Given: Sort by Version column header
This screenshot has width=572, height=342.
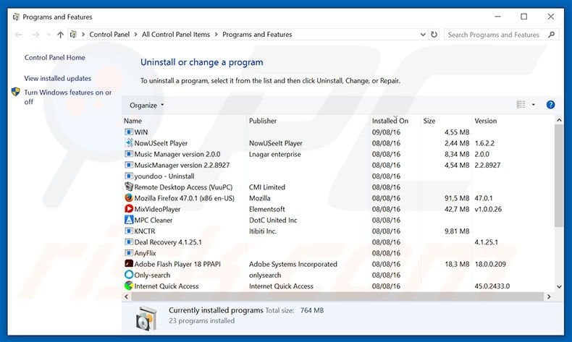Looking at the screenshot, I should click(486, 121).
